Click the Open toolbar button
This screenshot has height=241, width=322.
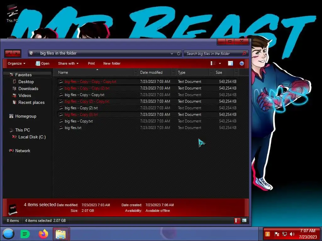click(x=42, y=63)
